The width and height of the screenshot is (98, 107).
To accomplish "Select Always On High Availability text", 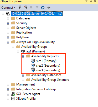I will pyautogui.click(x=35, y=42).
